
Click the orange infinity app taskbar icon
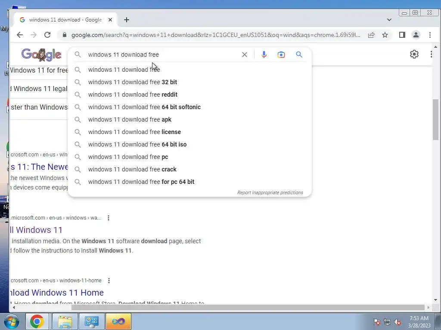point(118,321)
